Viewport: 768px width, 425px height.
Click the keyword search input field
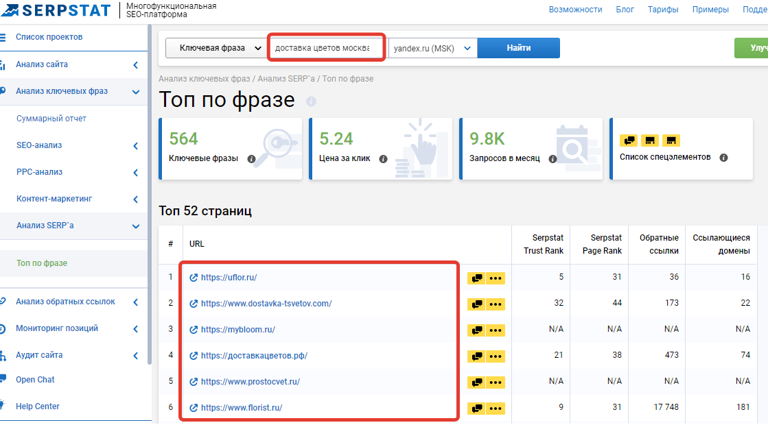(x=327, y=48)
